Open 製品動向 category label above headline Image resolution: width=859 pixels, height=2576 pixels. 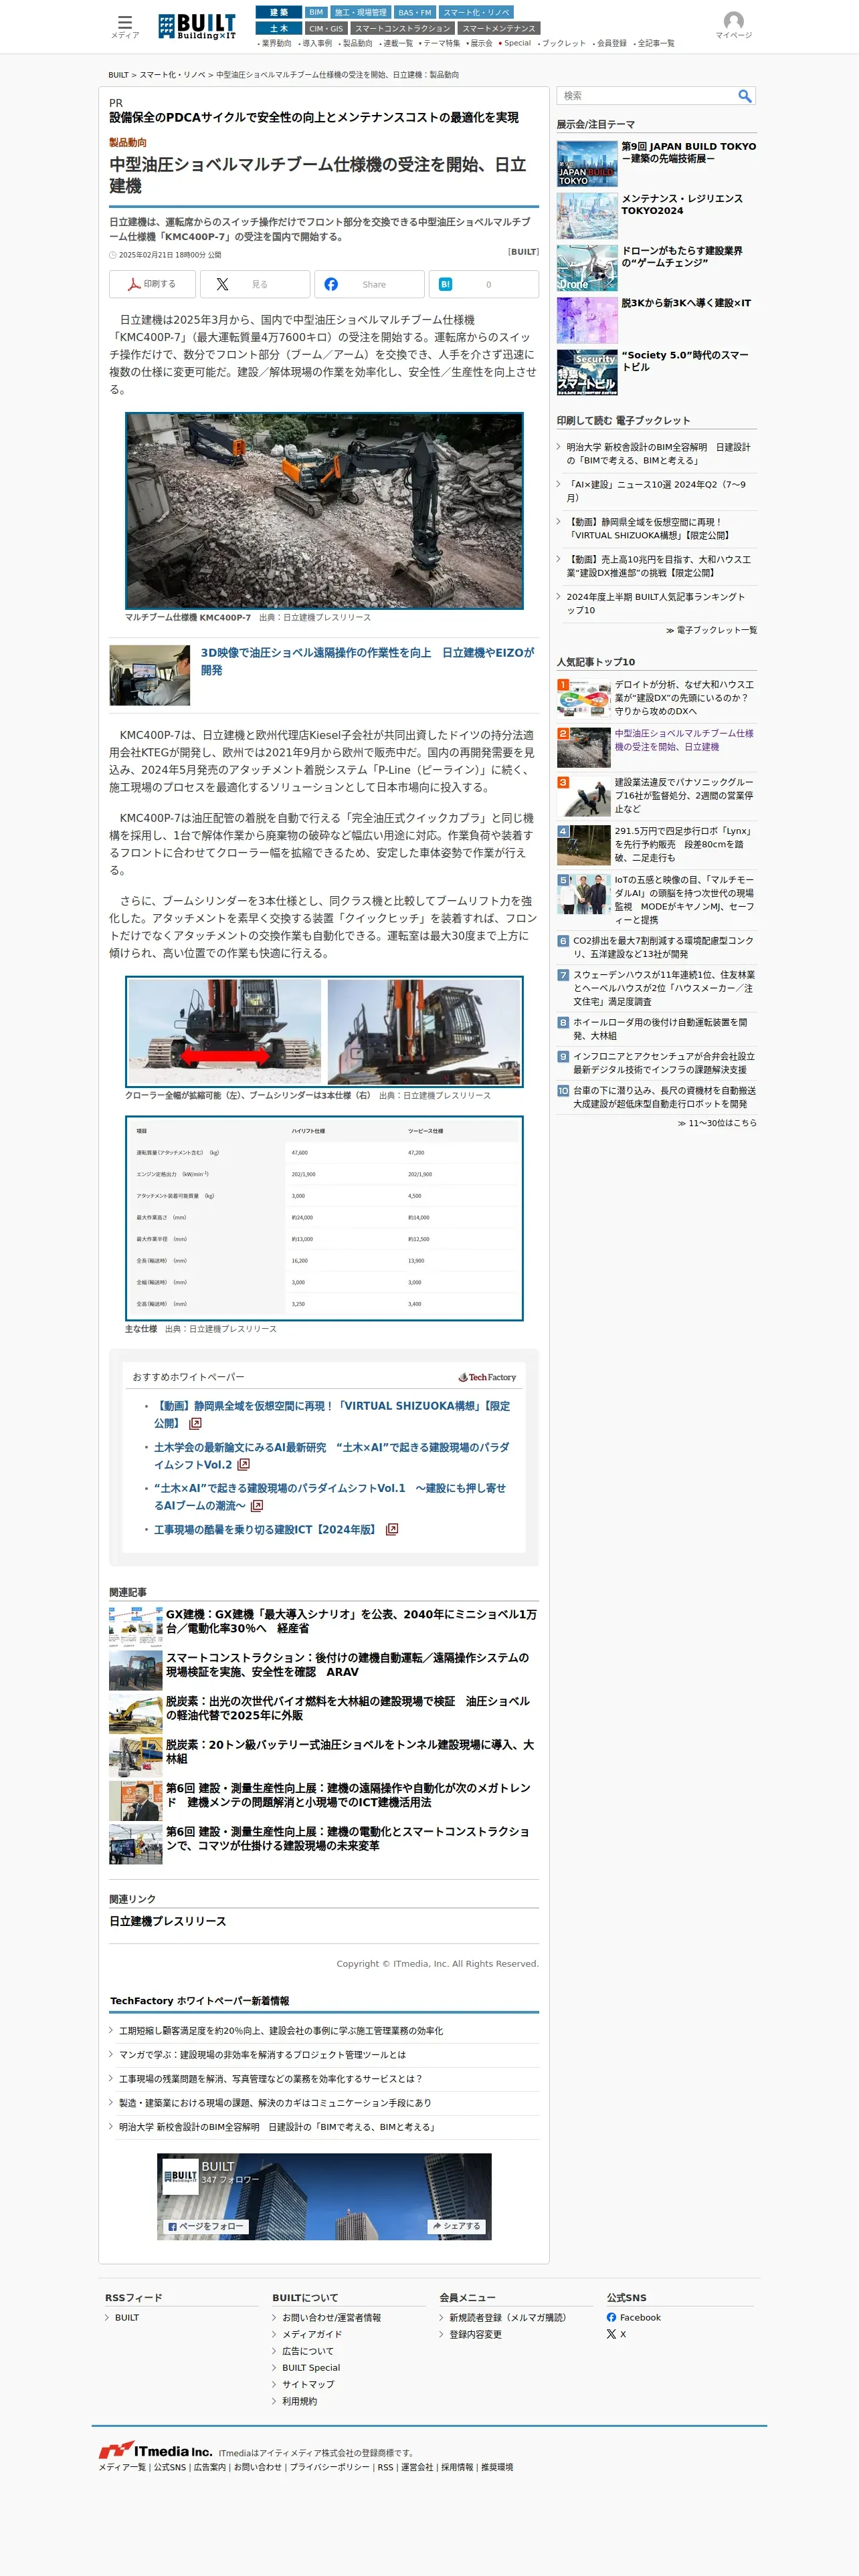coord(128,143)
